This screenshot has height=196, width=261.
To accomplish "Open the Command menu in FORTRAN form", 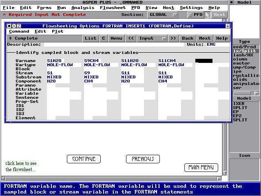I will tap(19, 31).
